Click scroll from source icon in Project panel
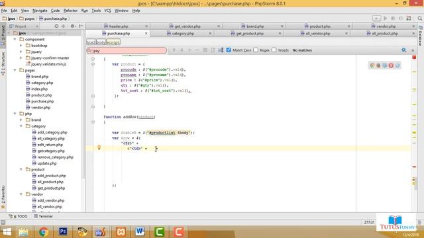The image size is (424, 238). [56, 26]
